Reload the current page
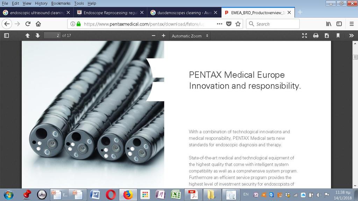The height and width of the screenshot is (201, 358). point(28,24)
